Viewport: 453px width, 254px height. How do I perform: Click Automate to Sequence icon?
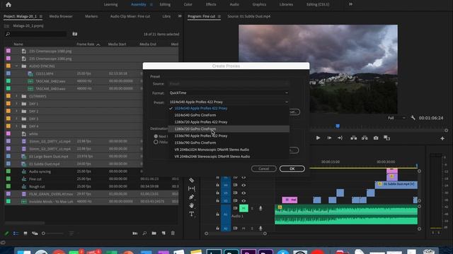(x=135, y=234)
